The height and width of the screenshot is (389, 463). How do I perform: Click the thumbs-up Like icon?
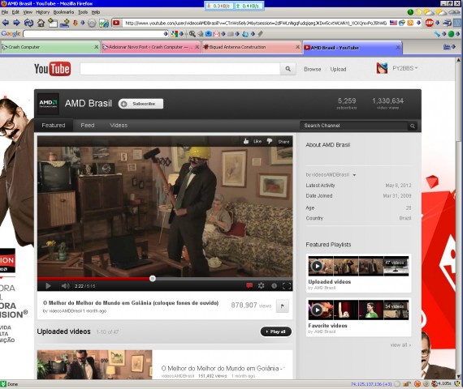(x=246, y=142)
